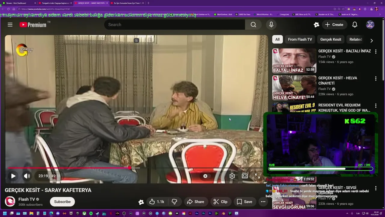
Task: Open a new browser tab with plus
Action: [148, 3]
